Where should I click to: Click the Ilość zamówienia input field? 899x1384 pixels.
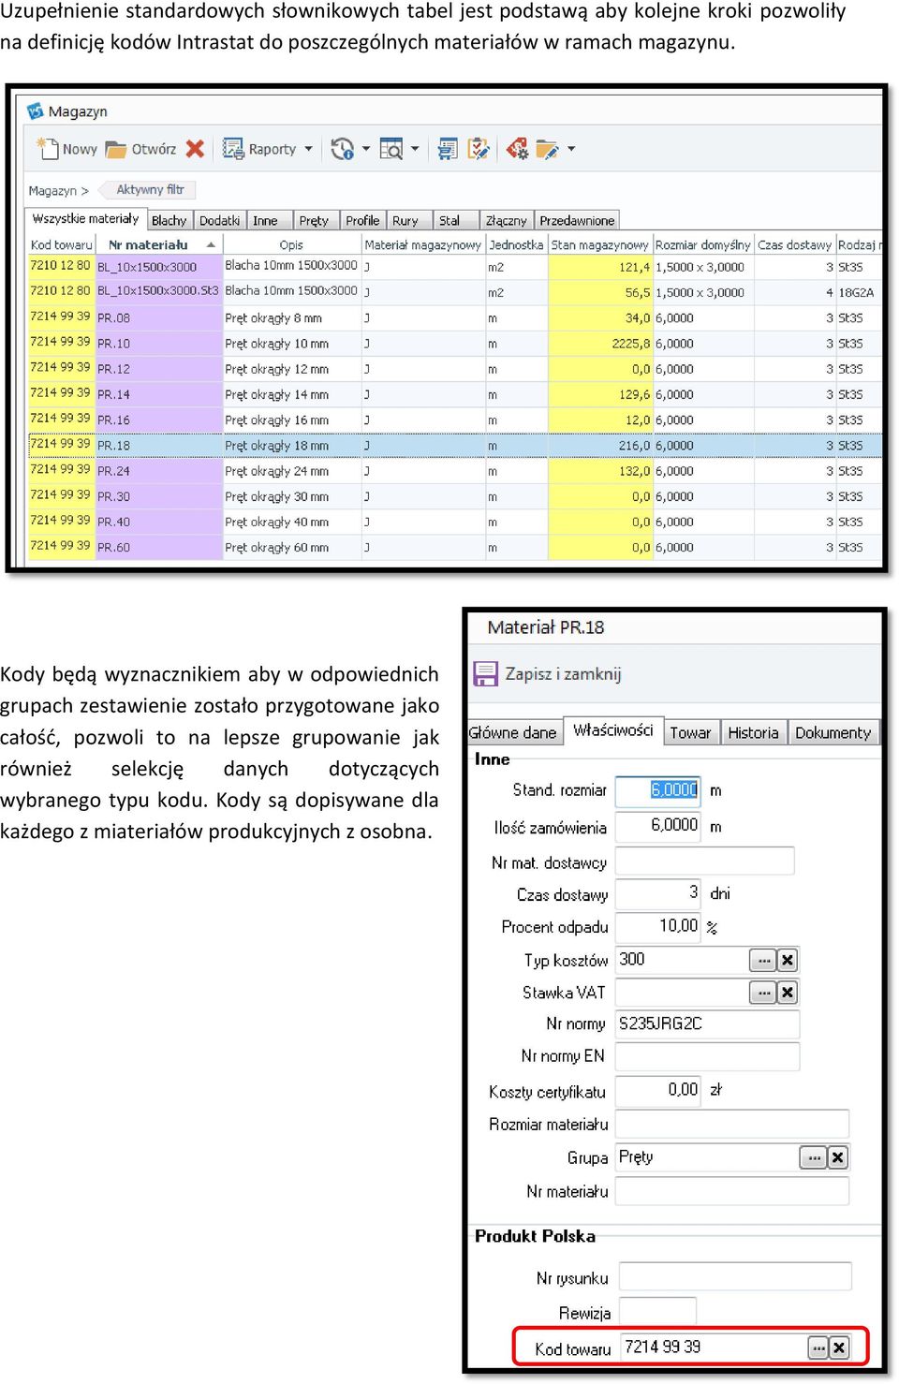[657, 826]
